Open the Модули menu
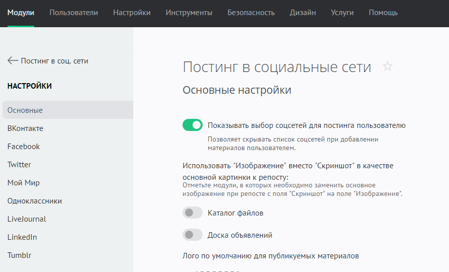 (21, 13)
